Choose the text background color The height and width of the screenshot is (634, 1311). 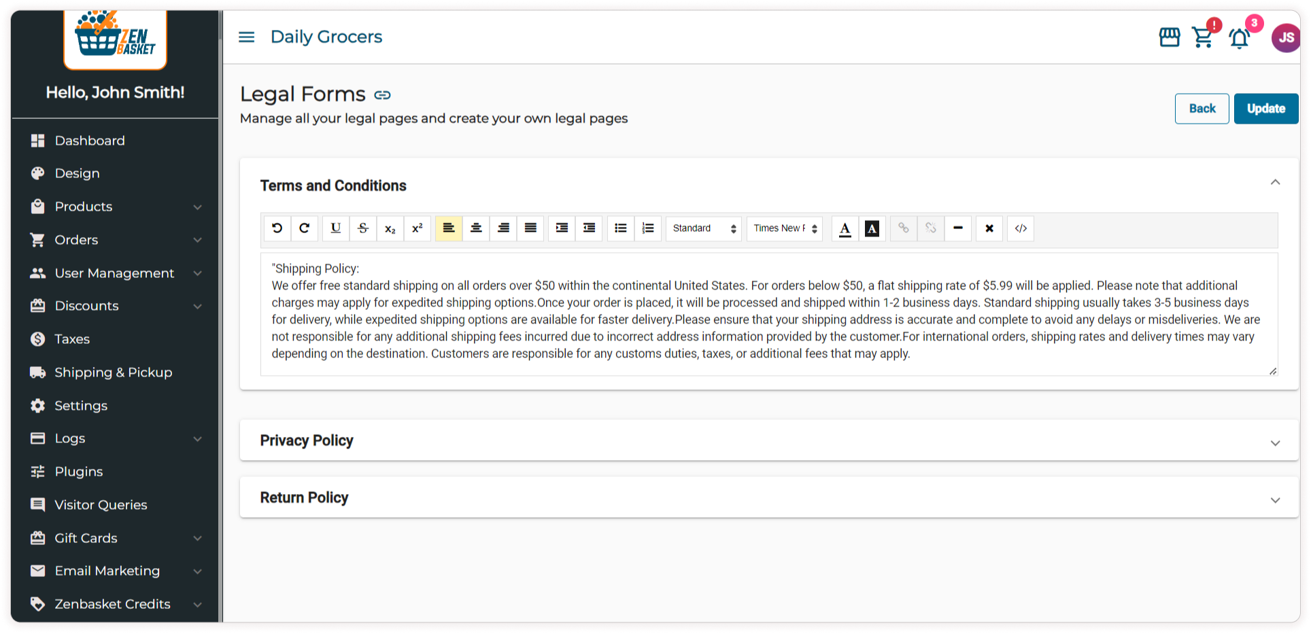click(872, 228)
